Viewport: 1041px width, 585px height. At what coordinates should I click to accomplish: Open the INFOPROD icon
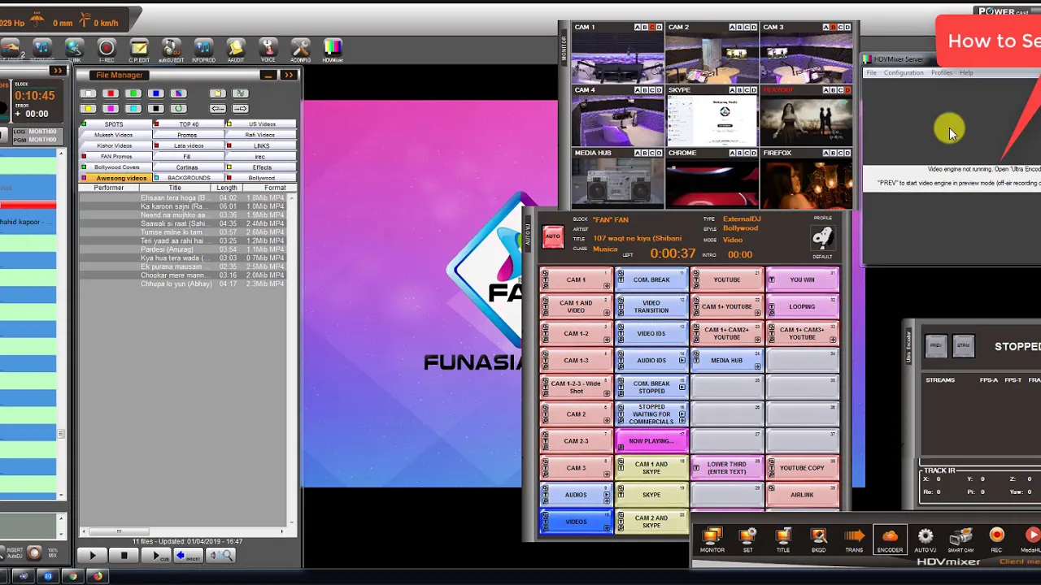(203, 49)
